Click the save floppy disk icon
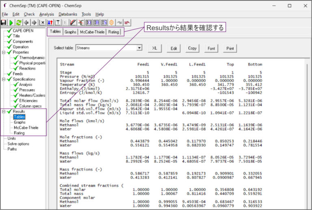 point(3,22)
